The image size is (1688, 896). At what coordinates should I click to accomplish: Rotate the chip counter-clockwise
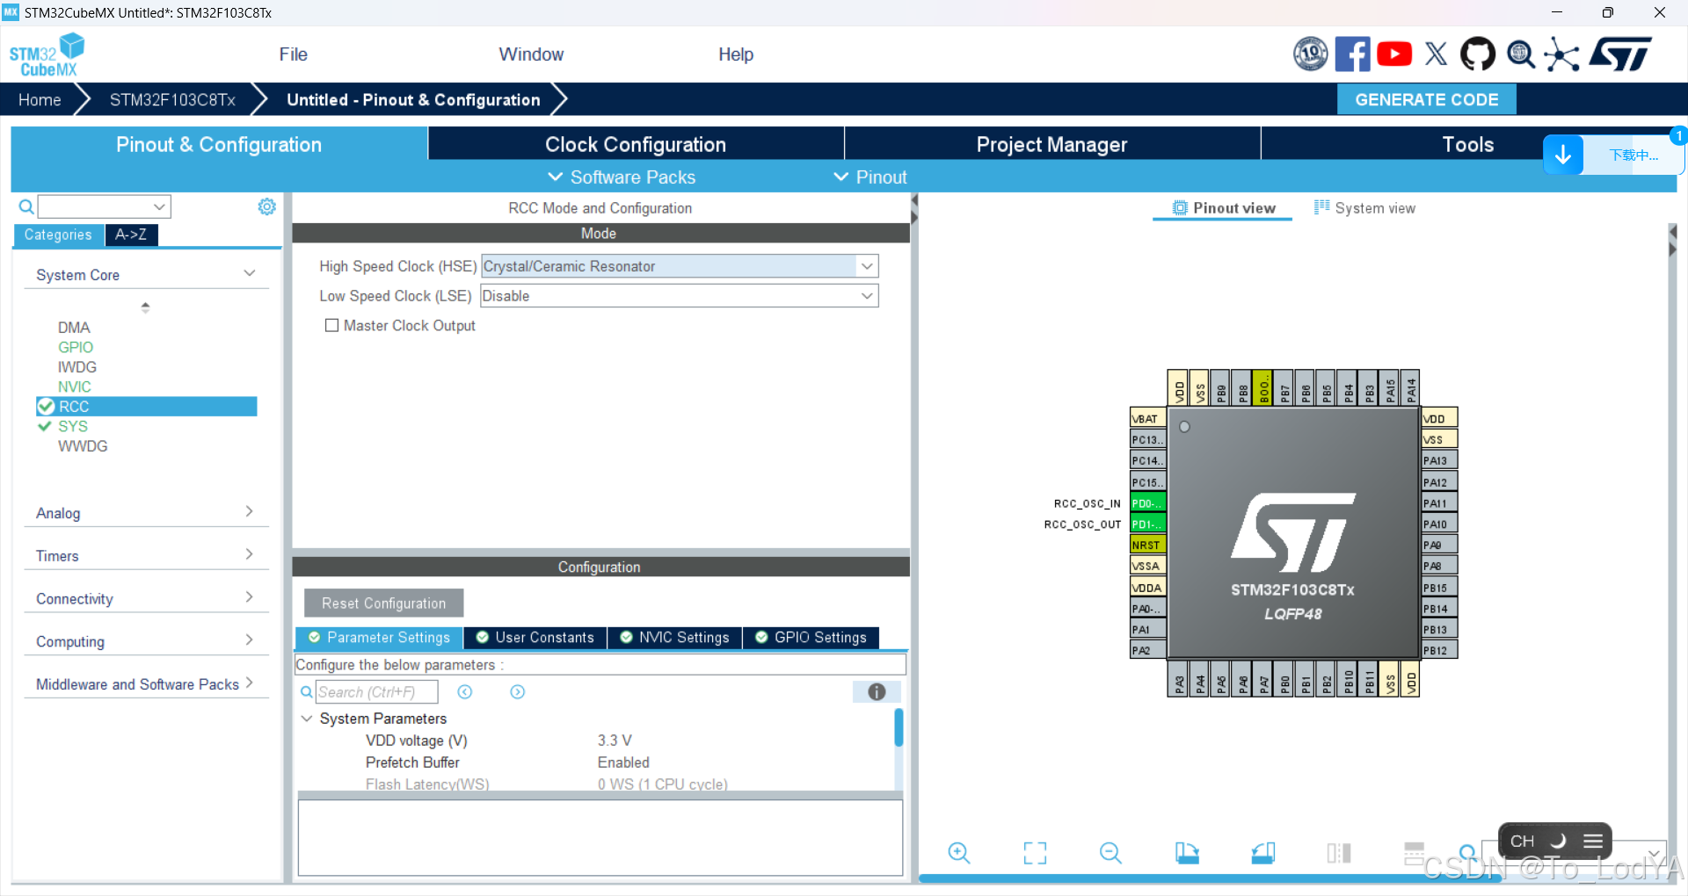point(1263,853)
